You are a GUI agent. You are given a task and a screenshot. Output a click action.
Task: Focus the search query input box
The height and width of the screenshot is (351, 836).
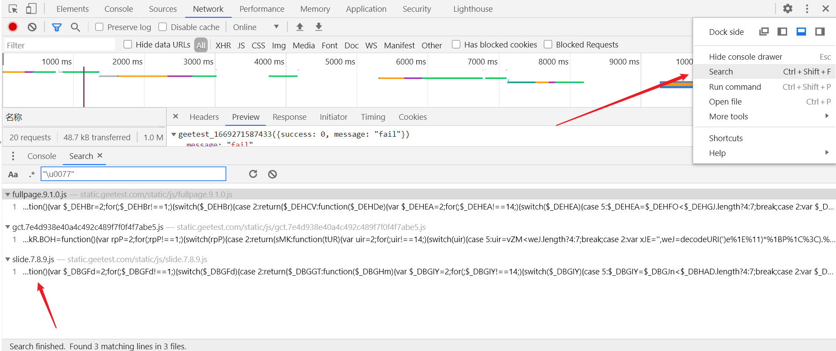pos(133,174)
